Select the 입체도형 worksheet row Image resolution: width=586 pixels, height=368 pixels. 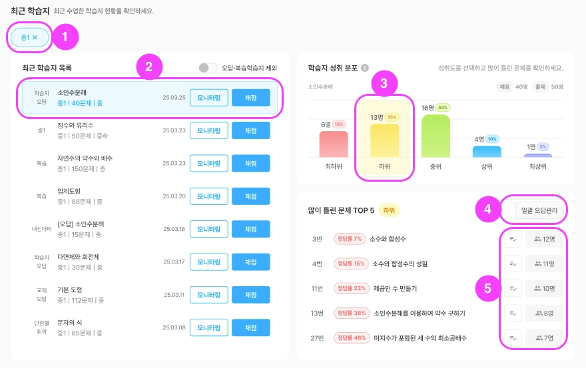pos(107,196)
